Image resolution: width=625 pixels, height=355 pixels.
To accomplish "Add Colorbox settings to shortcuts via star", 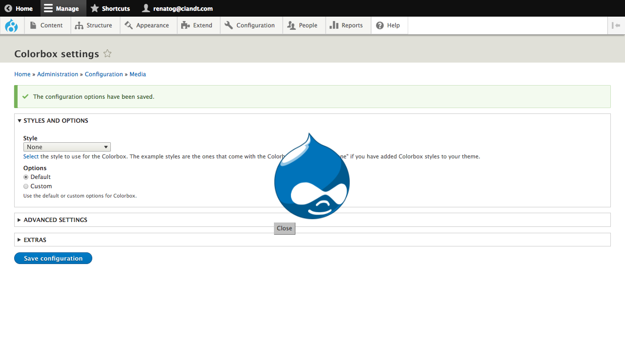I will pyautogui.click(x=107, y=53).
